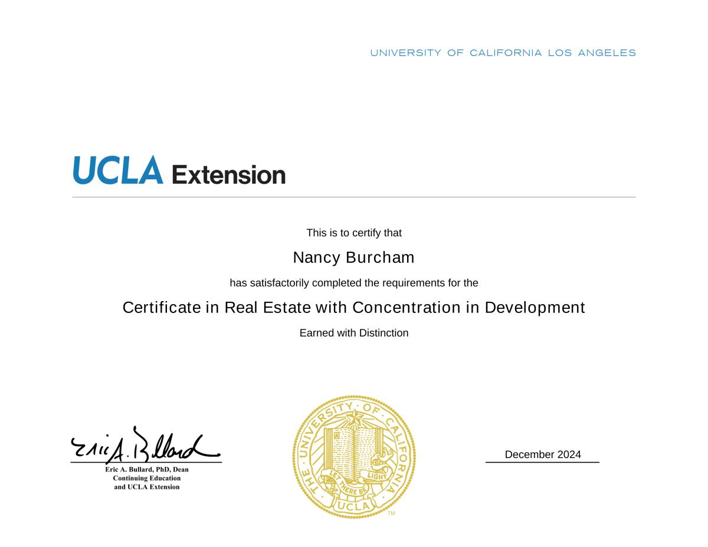The height and width of the screenshot is (547, 708).
Task: Select the 'Earned with Distinction' text
Action: coord(354,333)
